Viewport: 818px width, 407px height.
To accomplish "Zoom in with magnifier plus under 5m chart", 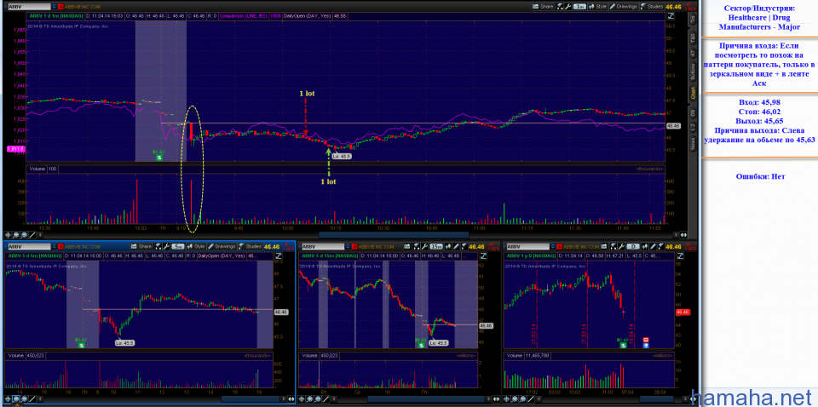I will coord(16,398).
